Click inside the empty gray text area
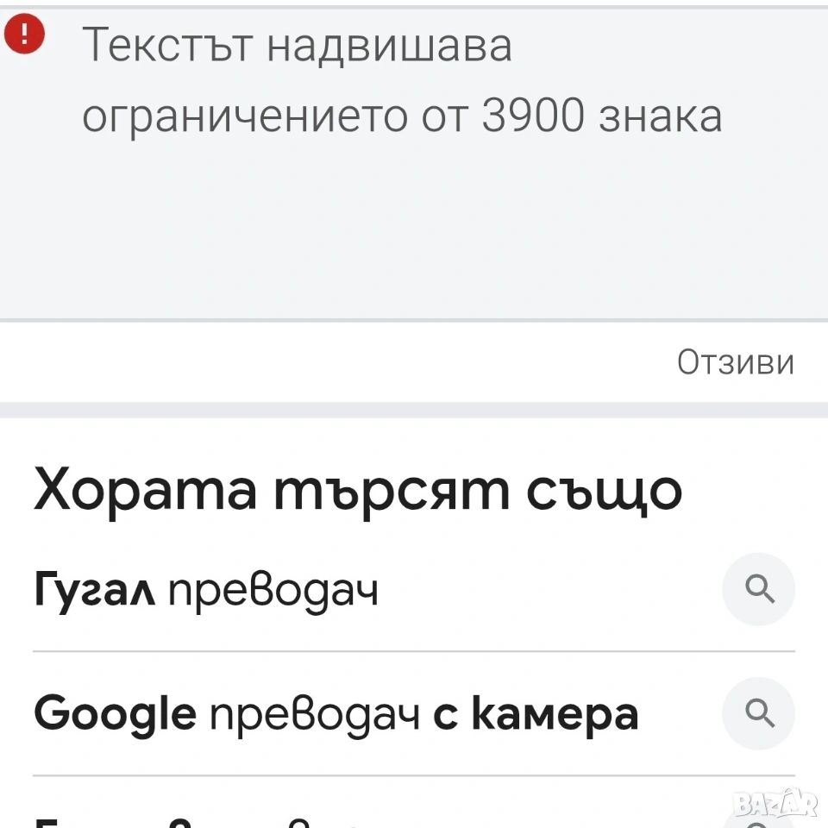The height and width of the screenshot is (828, 828). [x=414, y=233]
